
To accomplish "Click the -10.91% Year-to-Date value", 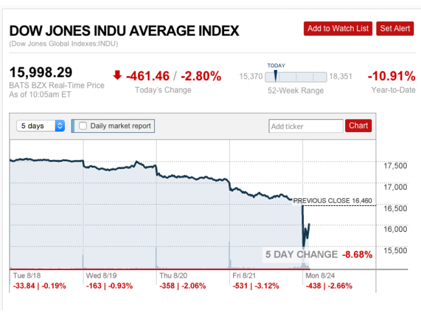I will click(392, 76).
